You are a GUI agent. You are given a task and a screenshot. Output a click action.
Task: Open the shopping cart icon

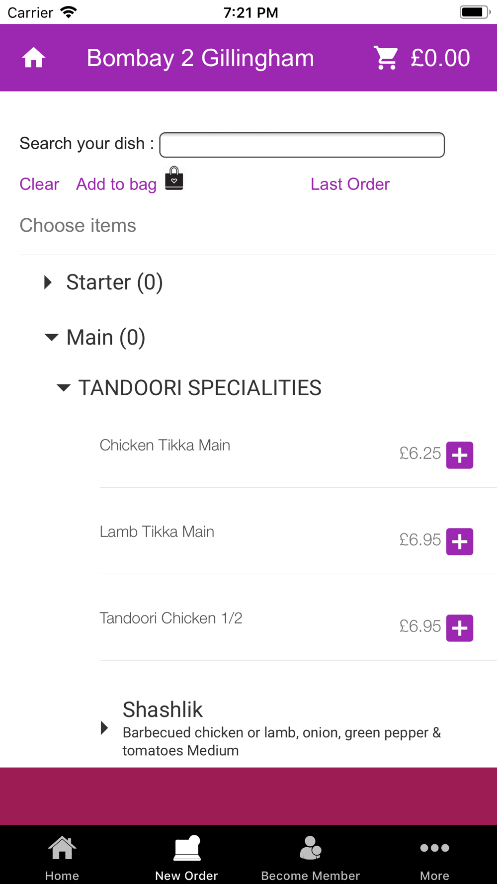coord(386,58)
